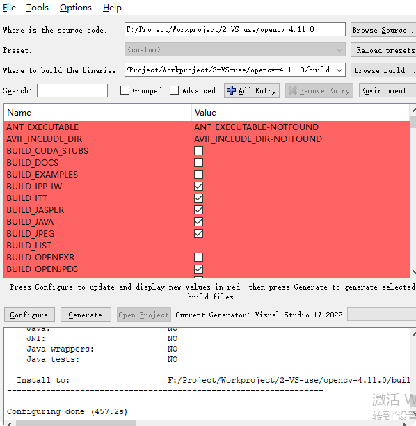Click the Generate button
416x426 pixels.
[x=86, y=315]
